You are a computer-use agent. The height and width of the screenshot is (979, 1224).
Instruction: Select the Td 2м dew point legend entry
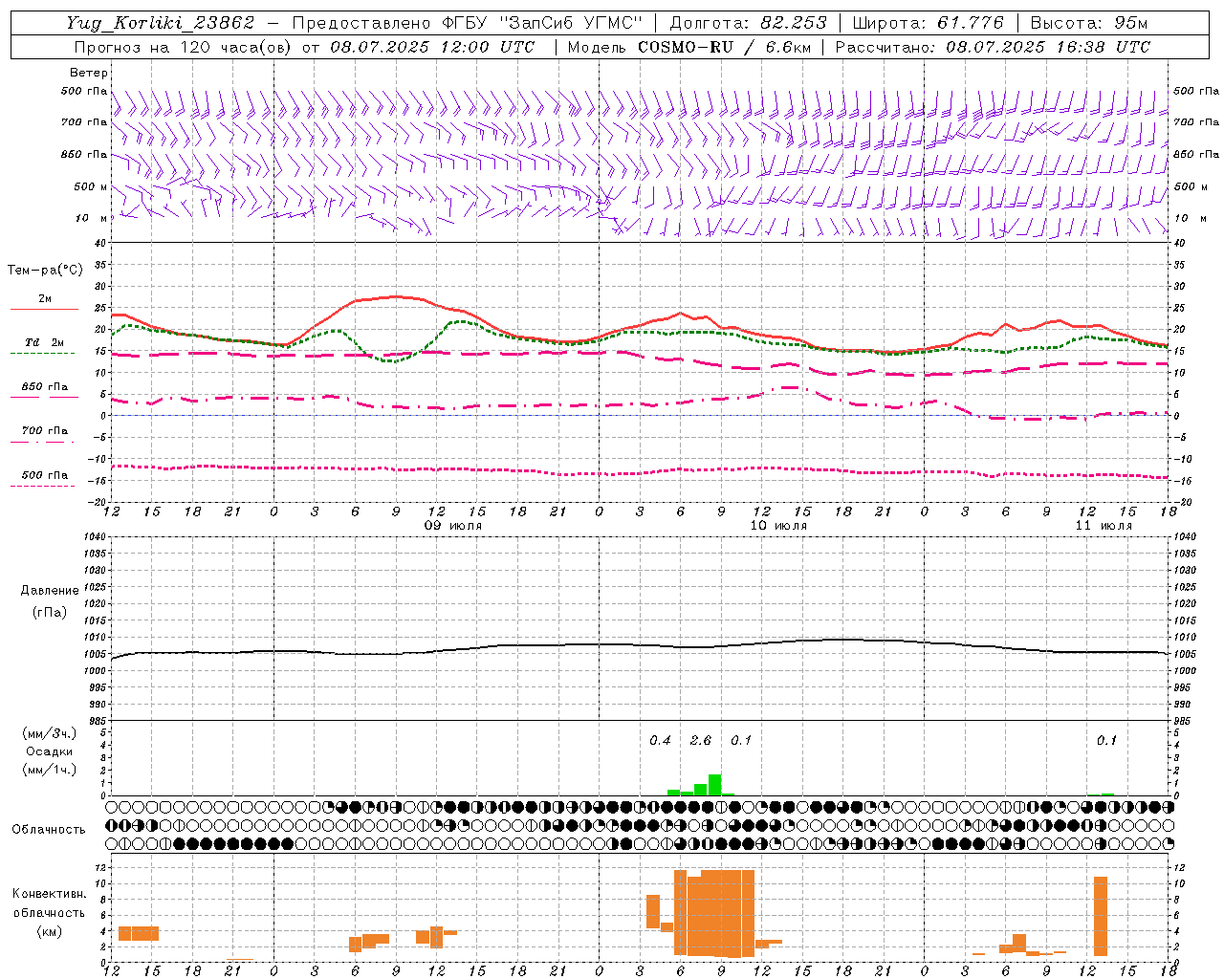pos(45,342)
